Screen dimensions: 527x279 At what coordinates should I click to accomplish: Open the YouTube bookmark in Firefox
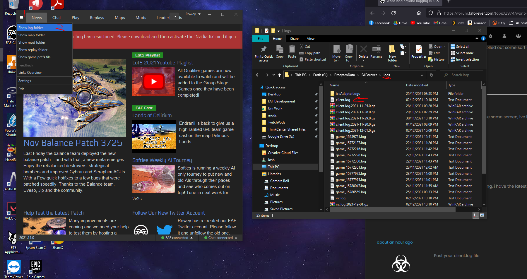420,23
